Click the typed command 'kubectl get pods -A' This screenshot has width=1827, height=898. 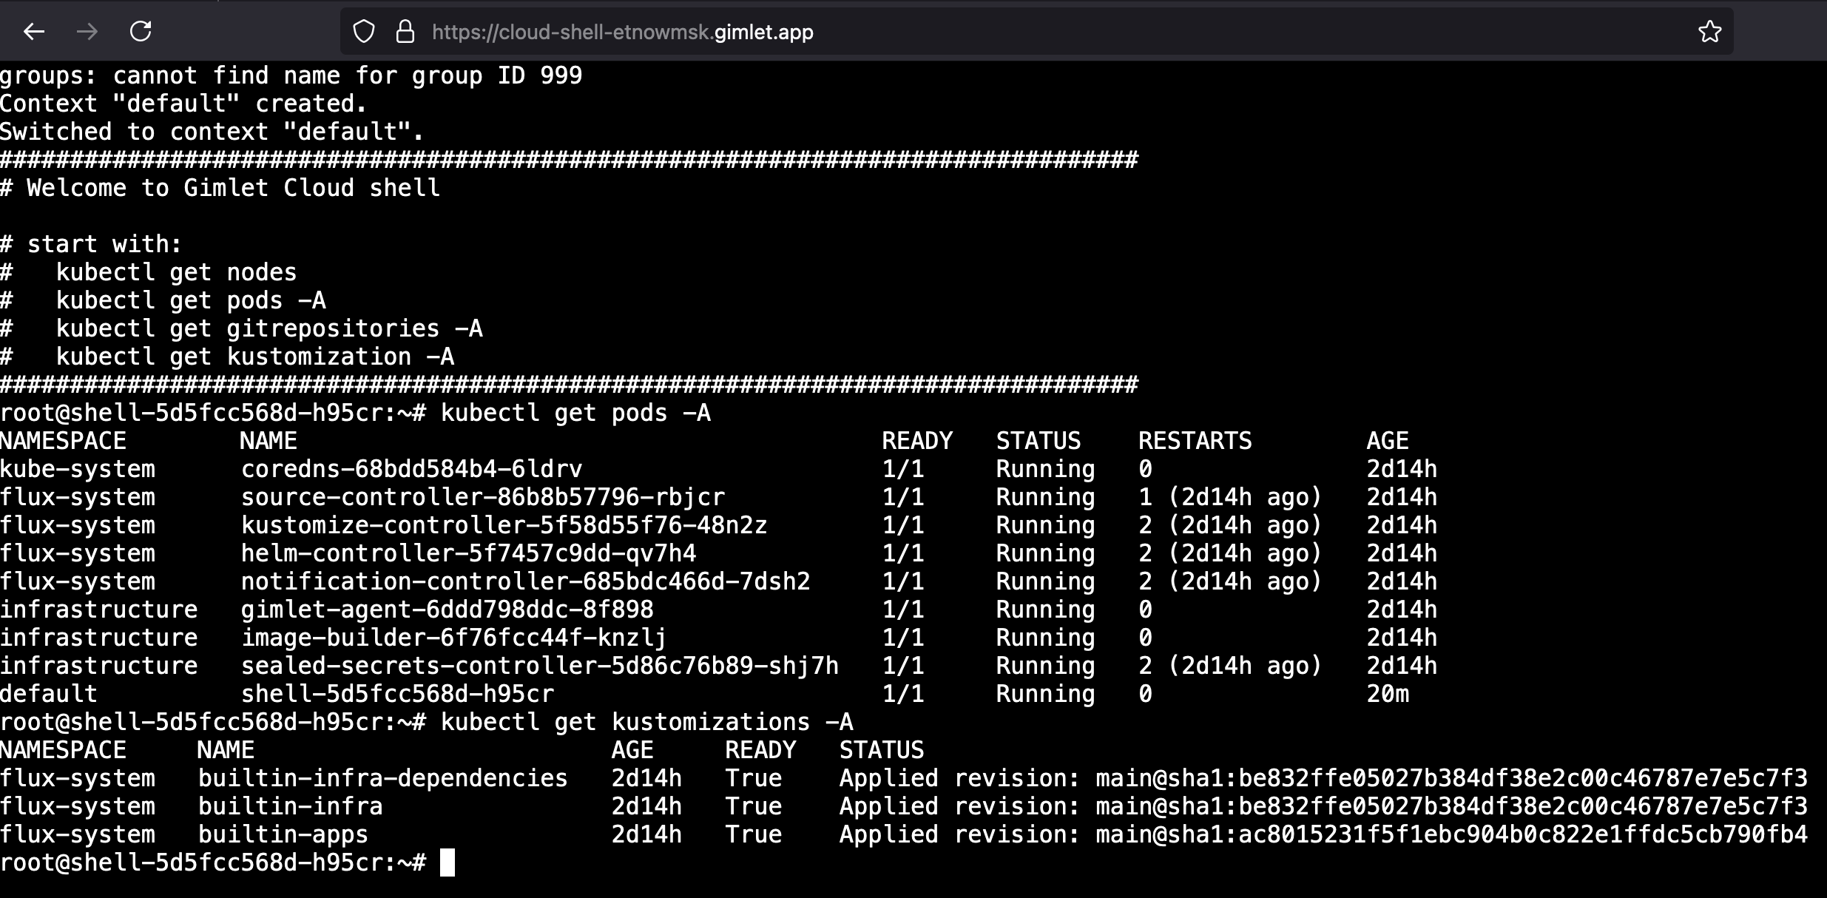(575, 413)
